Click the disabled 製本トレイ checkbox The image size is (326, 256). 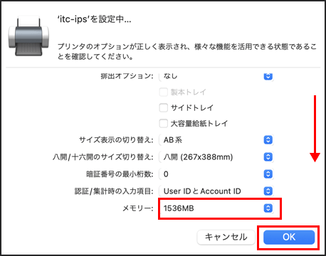point(164,92)
